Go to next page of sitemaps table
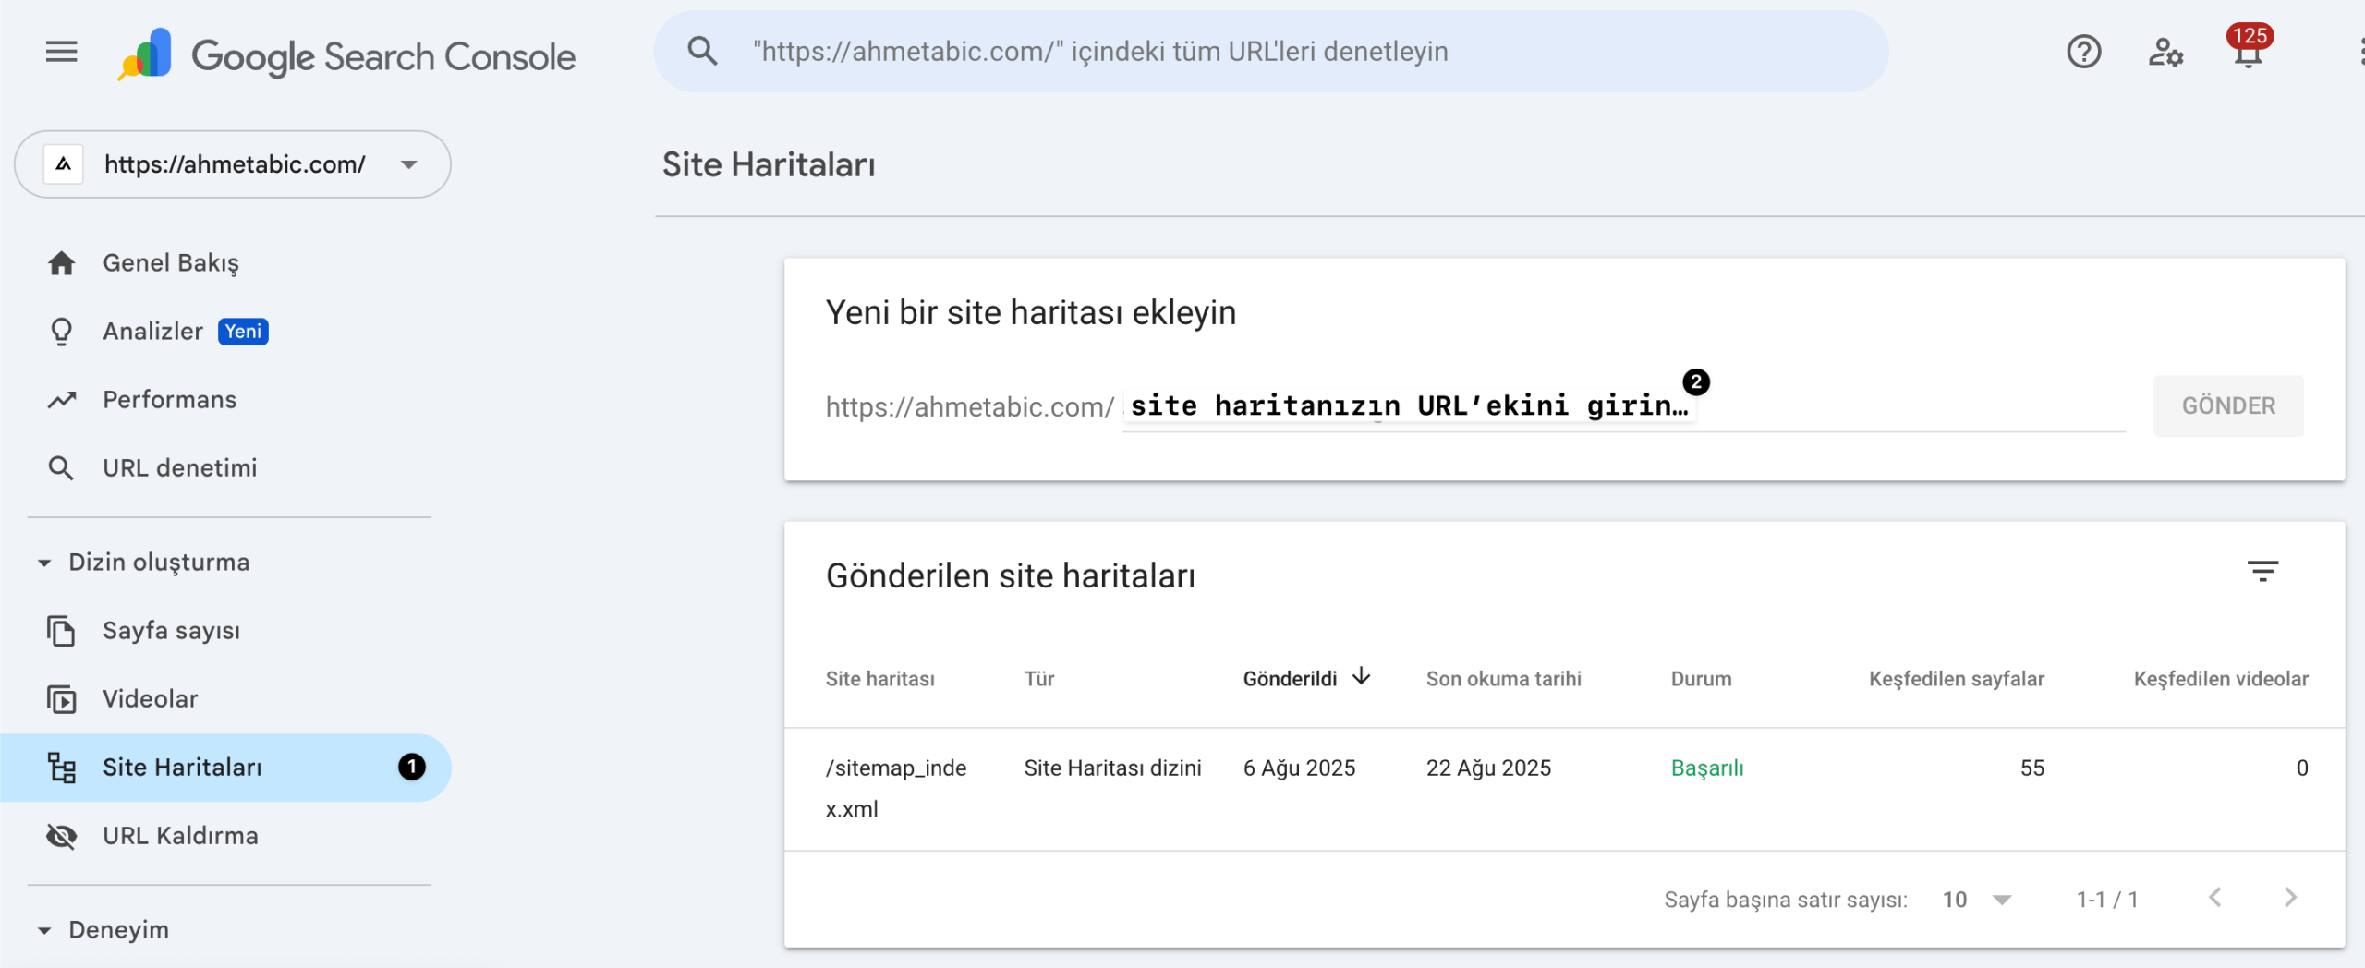2365x968 pixels. [2290, 898]
